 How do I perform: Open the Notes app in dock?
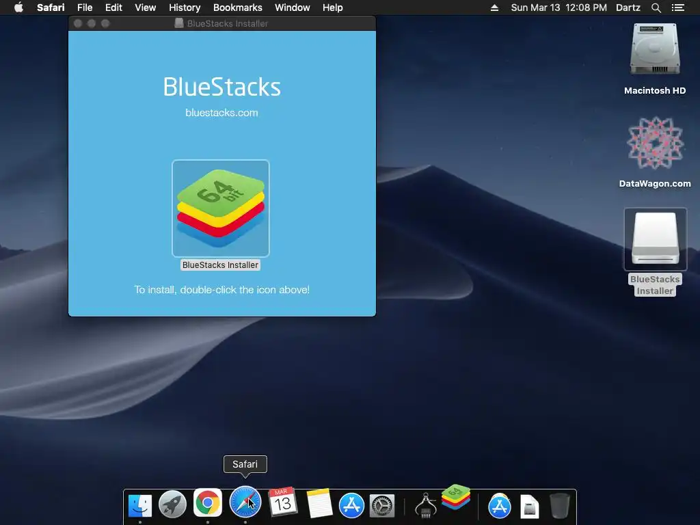tap(319, 504)
